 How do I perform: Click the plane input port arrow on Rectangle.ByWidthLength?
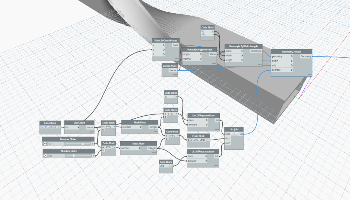click(242, 51)
